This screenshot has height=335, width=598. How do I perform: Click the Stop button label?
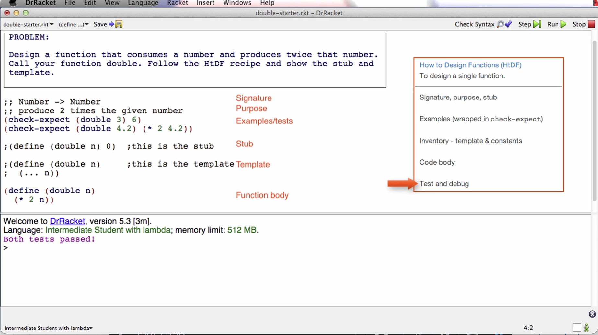pos(579,24)
